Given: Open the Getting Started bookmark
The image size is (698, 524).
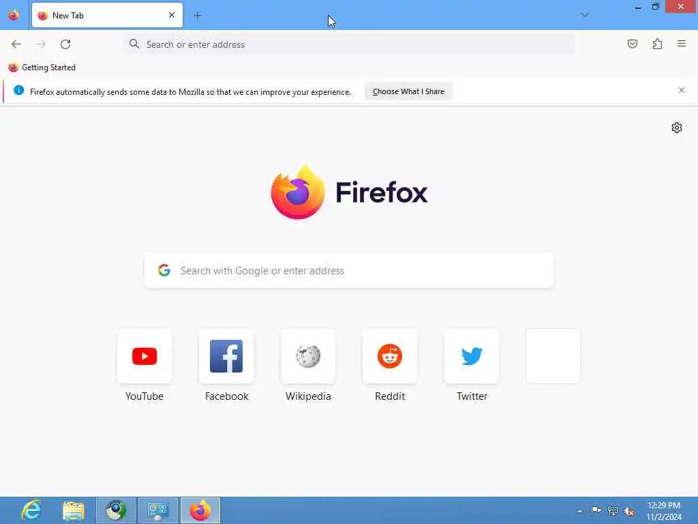Looking at the screenshot, I should point(42,68).
